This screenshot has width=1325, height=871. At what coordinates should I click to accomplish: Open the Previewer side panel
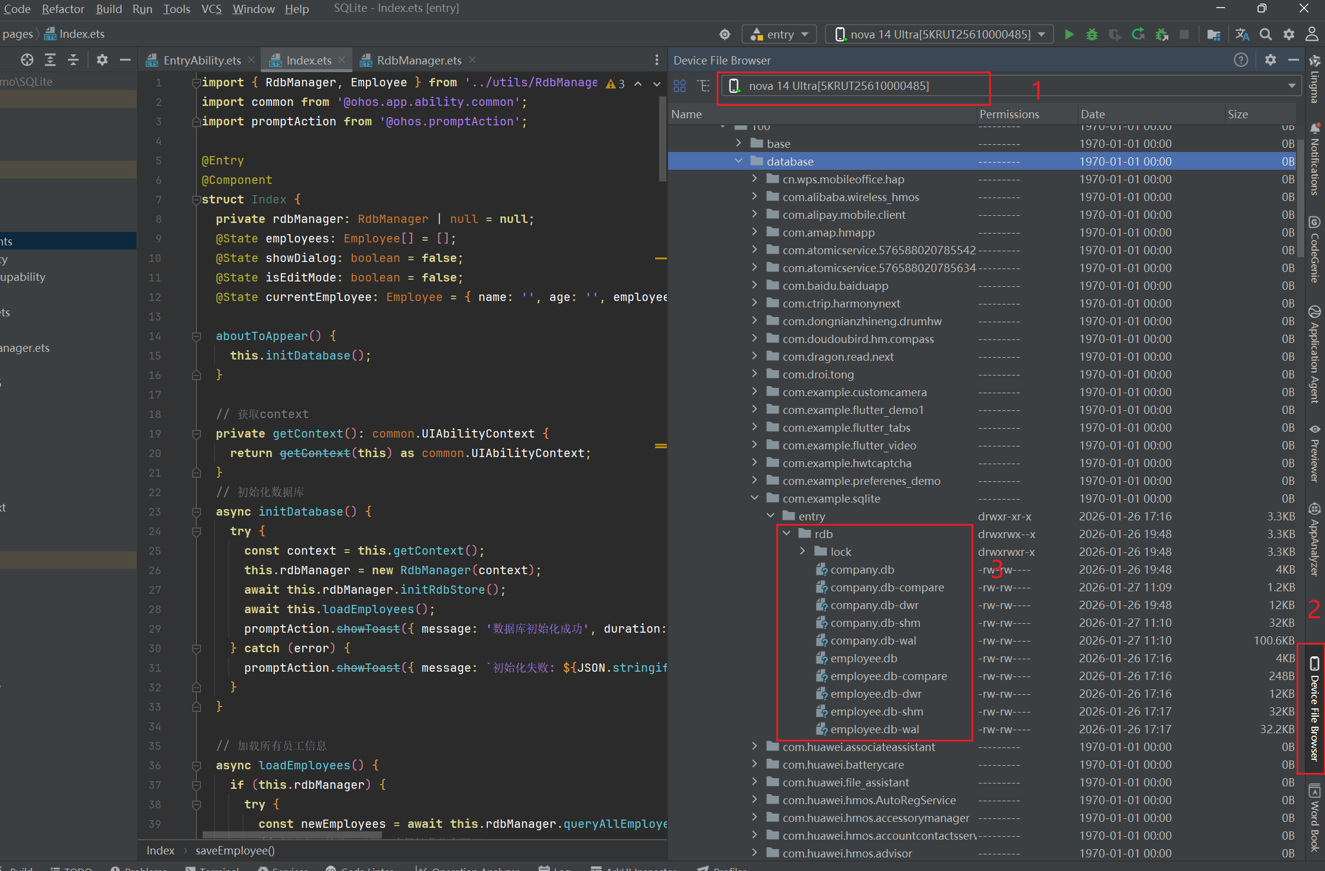(1314, 454)
